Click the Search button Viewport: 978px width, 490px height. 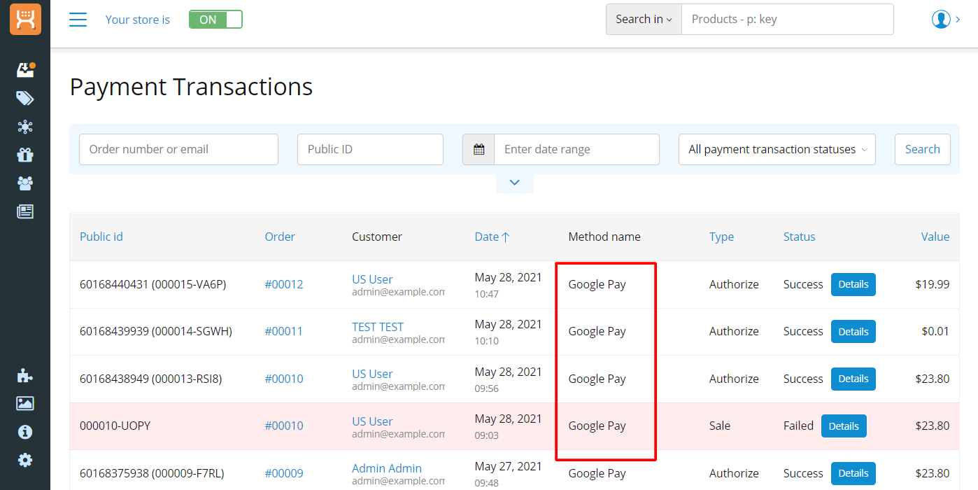[922, 149]
